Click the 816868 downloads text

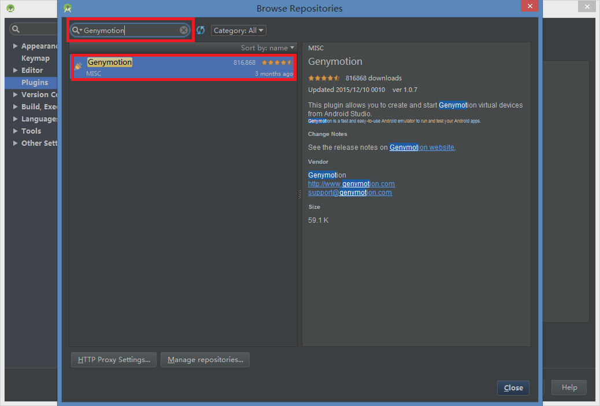373,78
